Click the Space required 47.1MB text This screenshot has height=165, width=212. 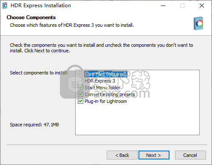pyautogui.click(x=34, y=125)
